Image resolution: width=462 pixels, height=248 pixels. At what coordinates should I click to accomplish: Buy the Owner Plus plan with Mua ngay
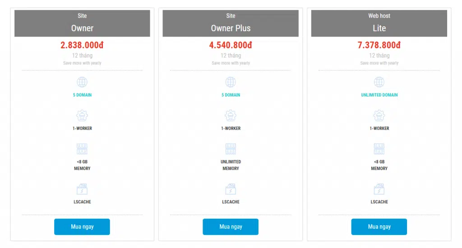coord(231,226)
